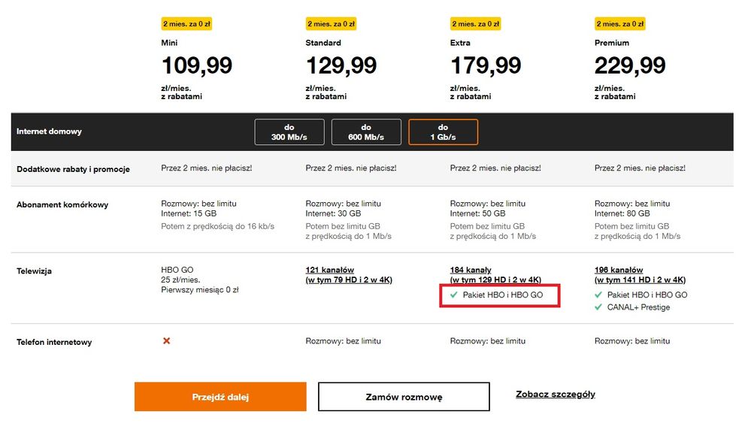
Task: Click Premium's Pakiet HBO i HBO GO checkmark
Action: 598,295
